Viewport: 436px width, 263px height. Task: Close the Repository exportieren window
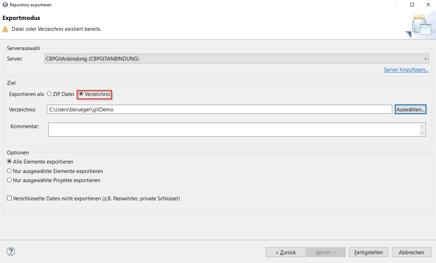(428, 5)
